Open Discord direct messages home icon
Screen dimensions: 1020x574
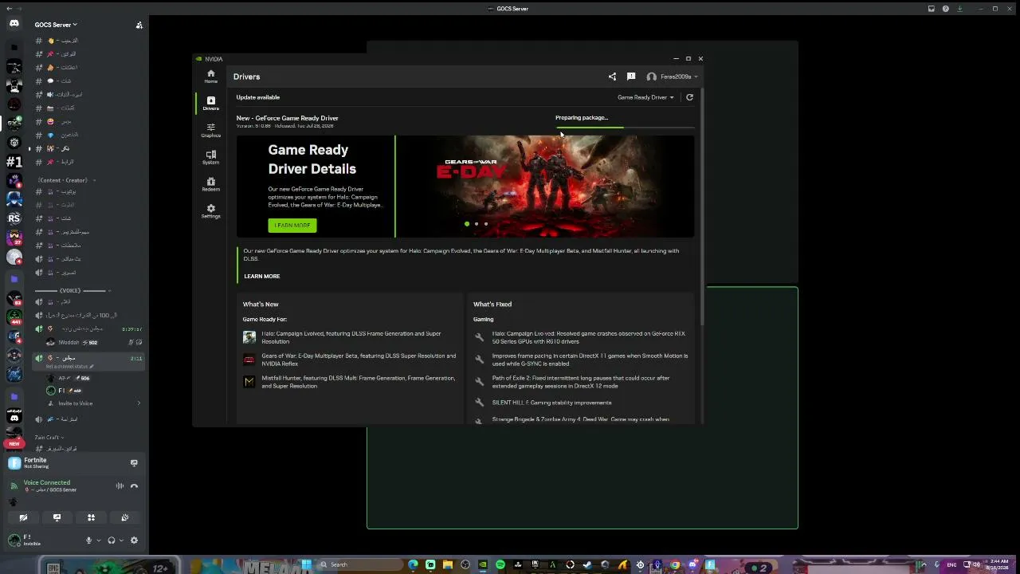tap(14, 24)
